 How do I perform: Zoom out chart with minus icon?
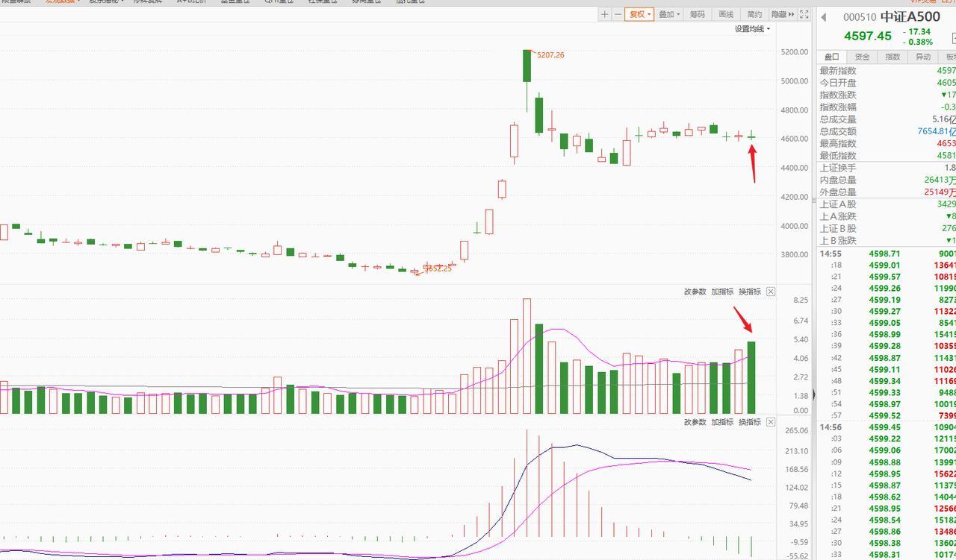(x=618, y=14)
